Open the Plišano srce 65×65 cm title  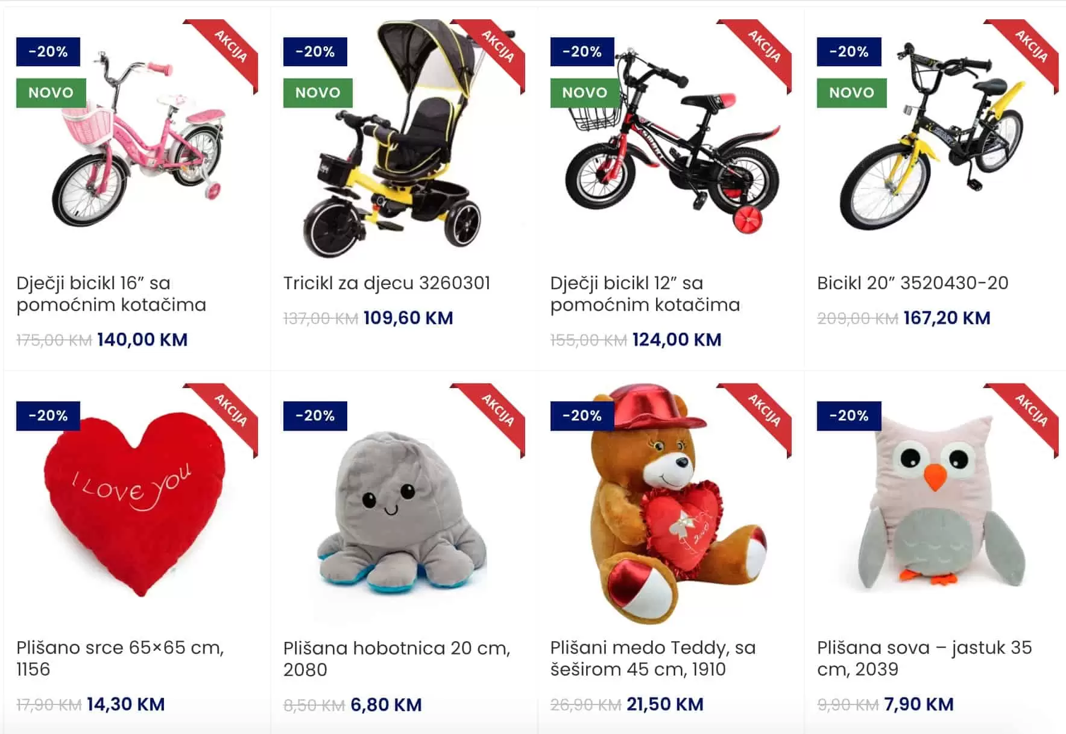coord(120,658)
